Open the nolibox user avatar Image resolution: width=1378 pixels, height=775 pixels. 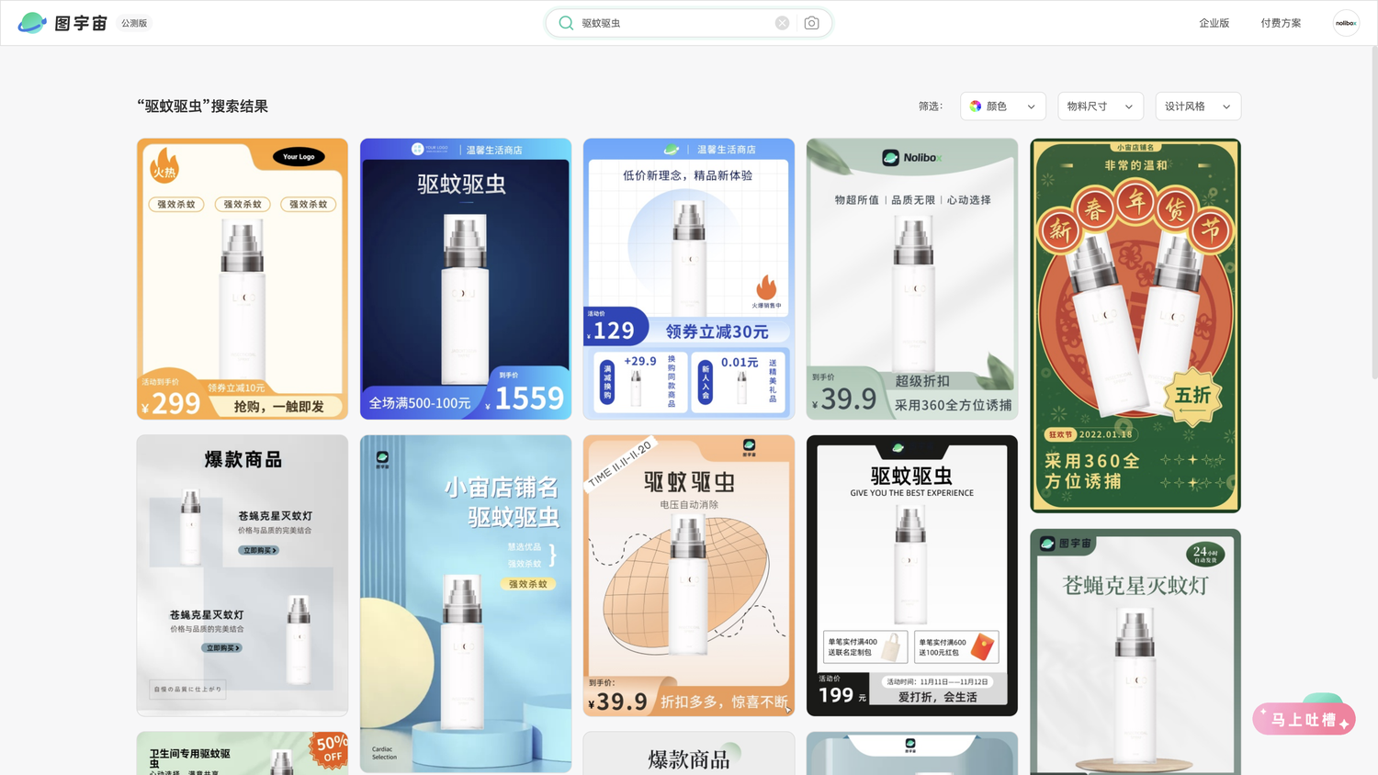coord(1346,23)
